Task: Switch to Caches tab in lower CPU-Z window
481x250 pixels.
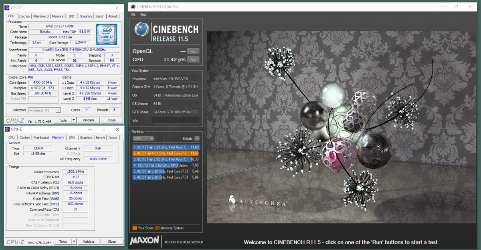Action: pos(25,138)
